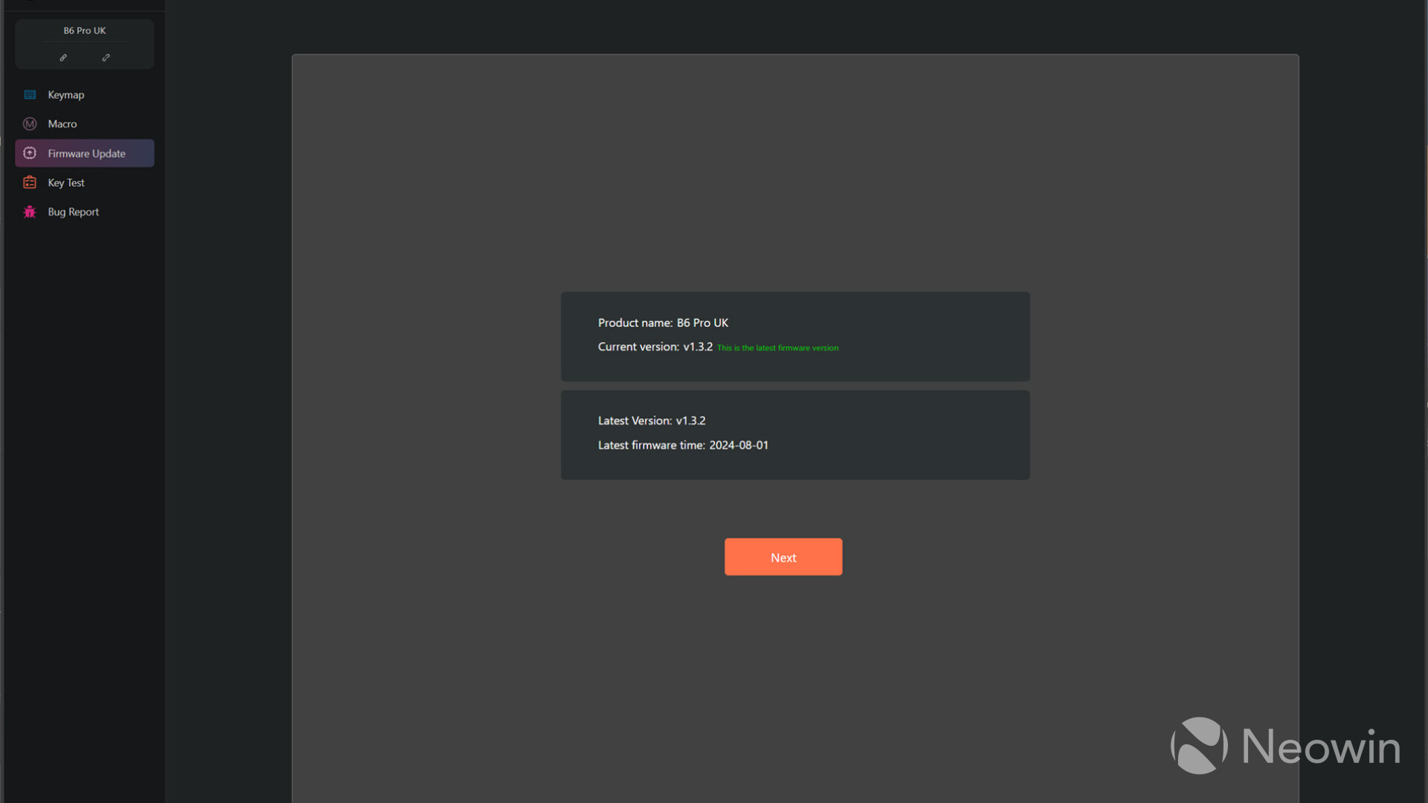
Task: Click the orange Next button
Action: (783, 557)
